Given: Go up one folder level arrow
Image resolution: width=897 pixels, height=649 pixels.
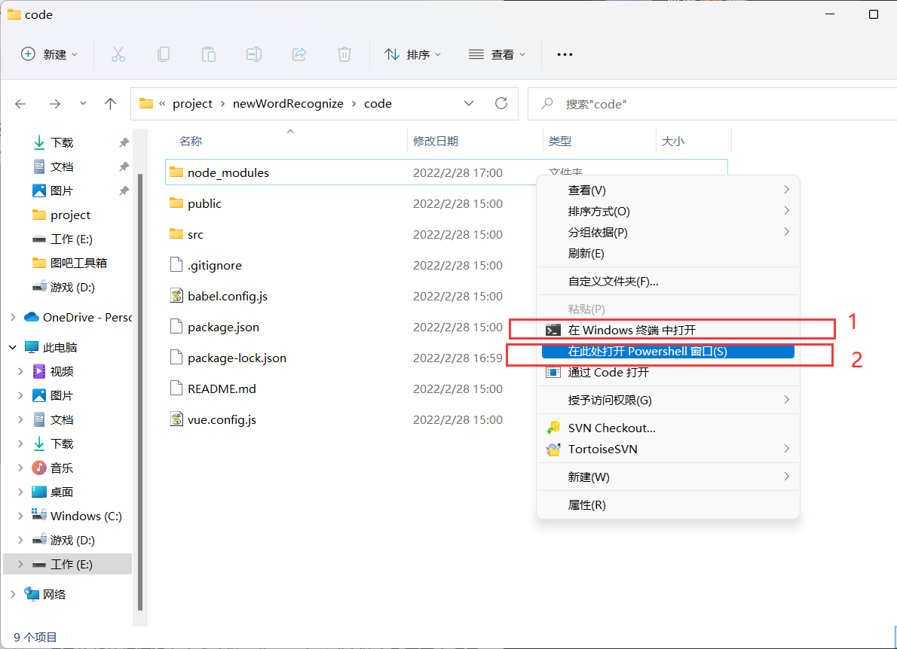Looking at the screenshot, I should point(110,103).
